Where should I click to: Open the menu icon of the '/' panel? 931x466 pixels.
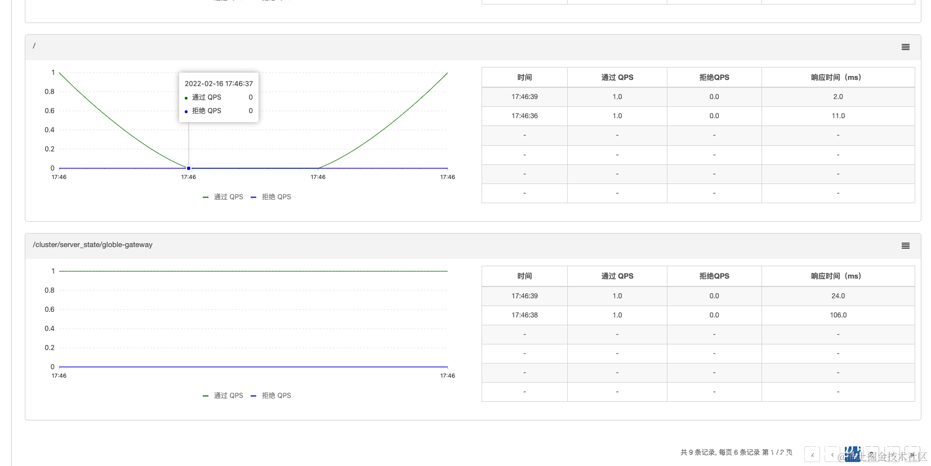pos(905,47)
